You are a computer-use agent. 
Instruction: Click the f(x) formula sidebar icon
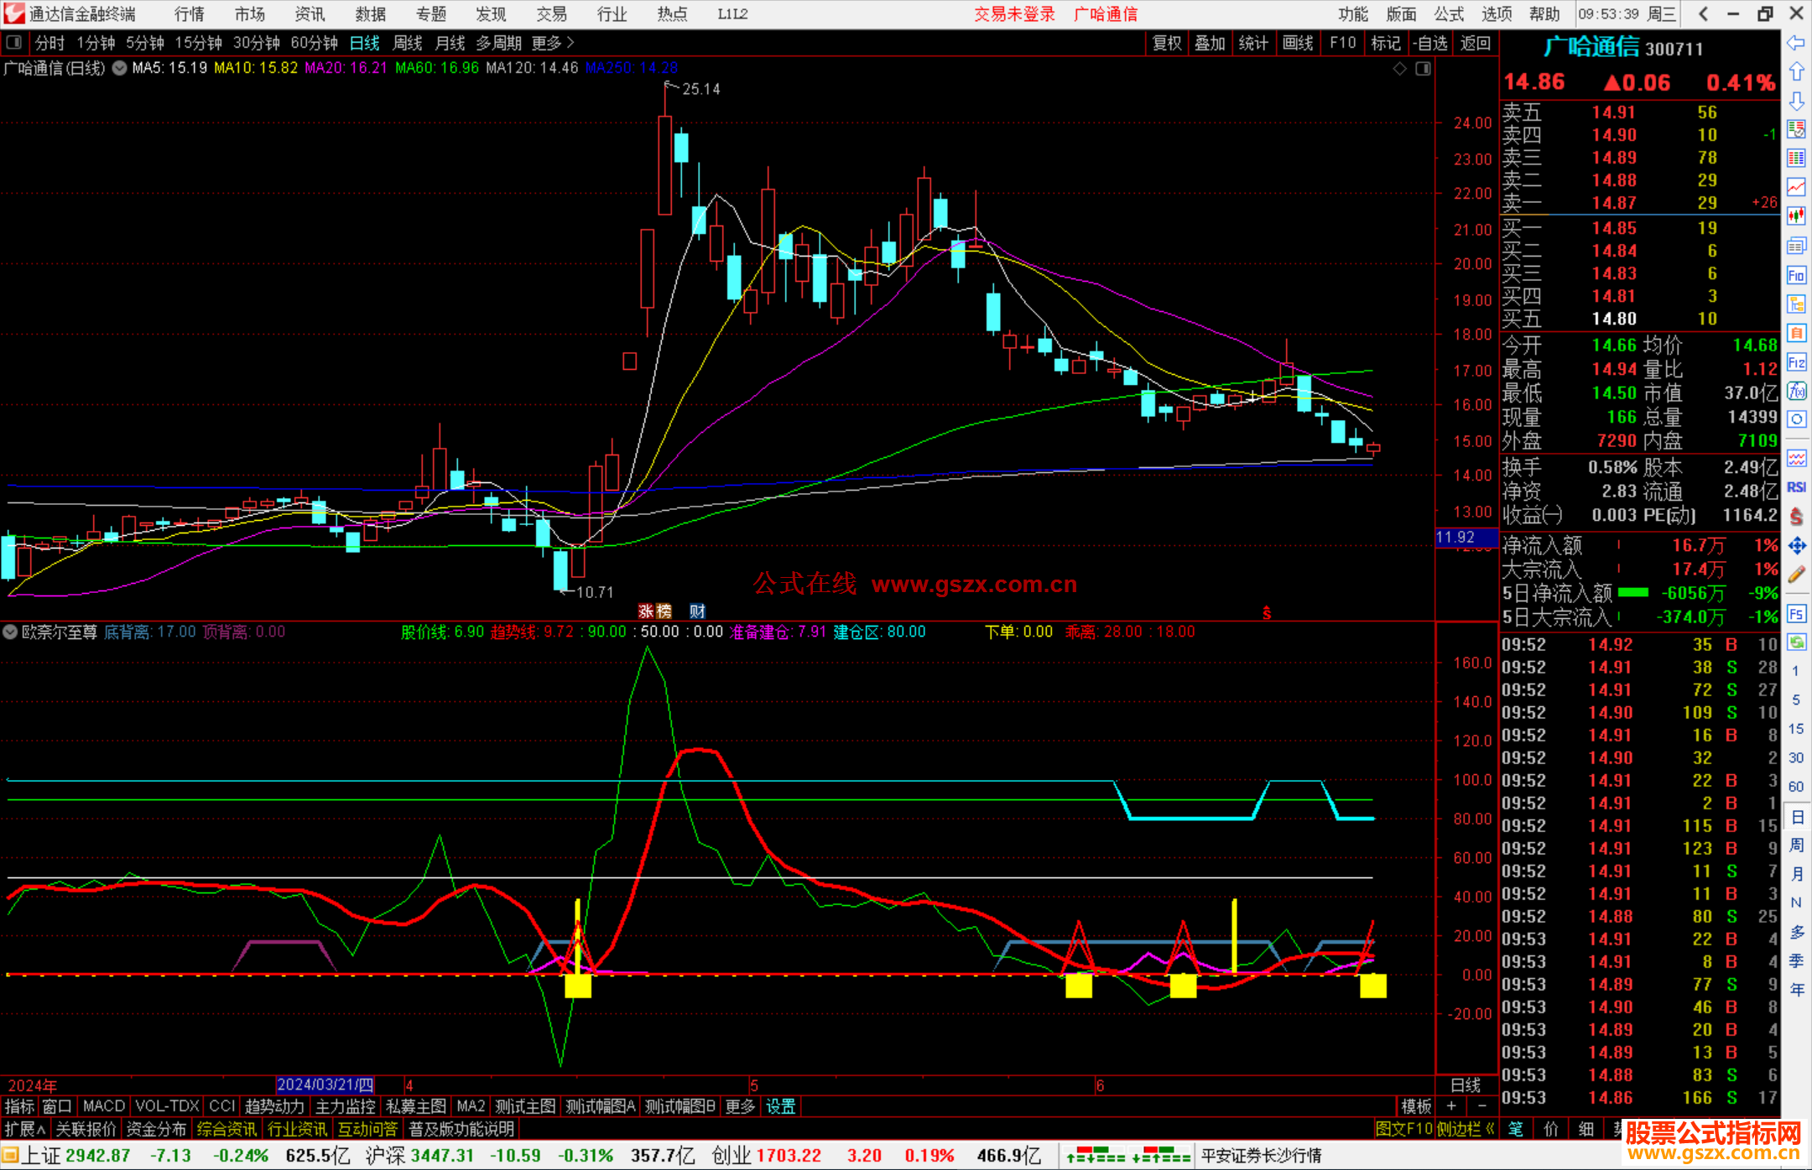pyautogui.click(x=1796, y=392)
